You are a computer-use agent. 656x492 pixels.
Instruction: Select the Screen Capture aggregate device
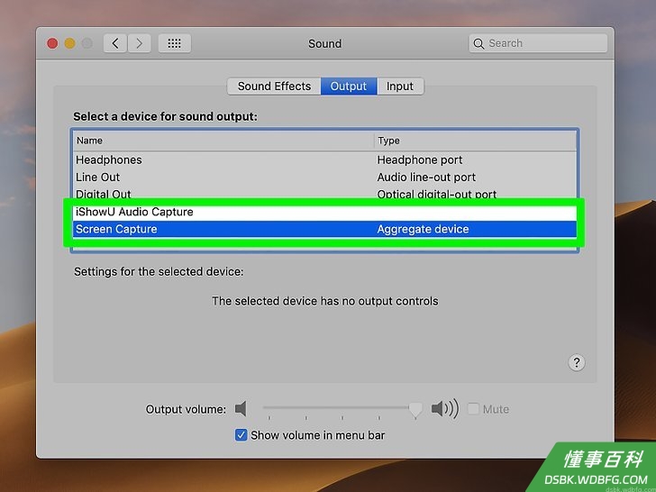(x=324, y=229)
